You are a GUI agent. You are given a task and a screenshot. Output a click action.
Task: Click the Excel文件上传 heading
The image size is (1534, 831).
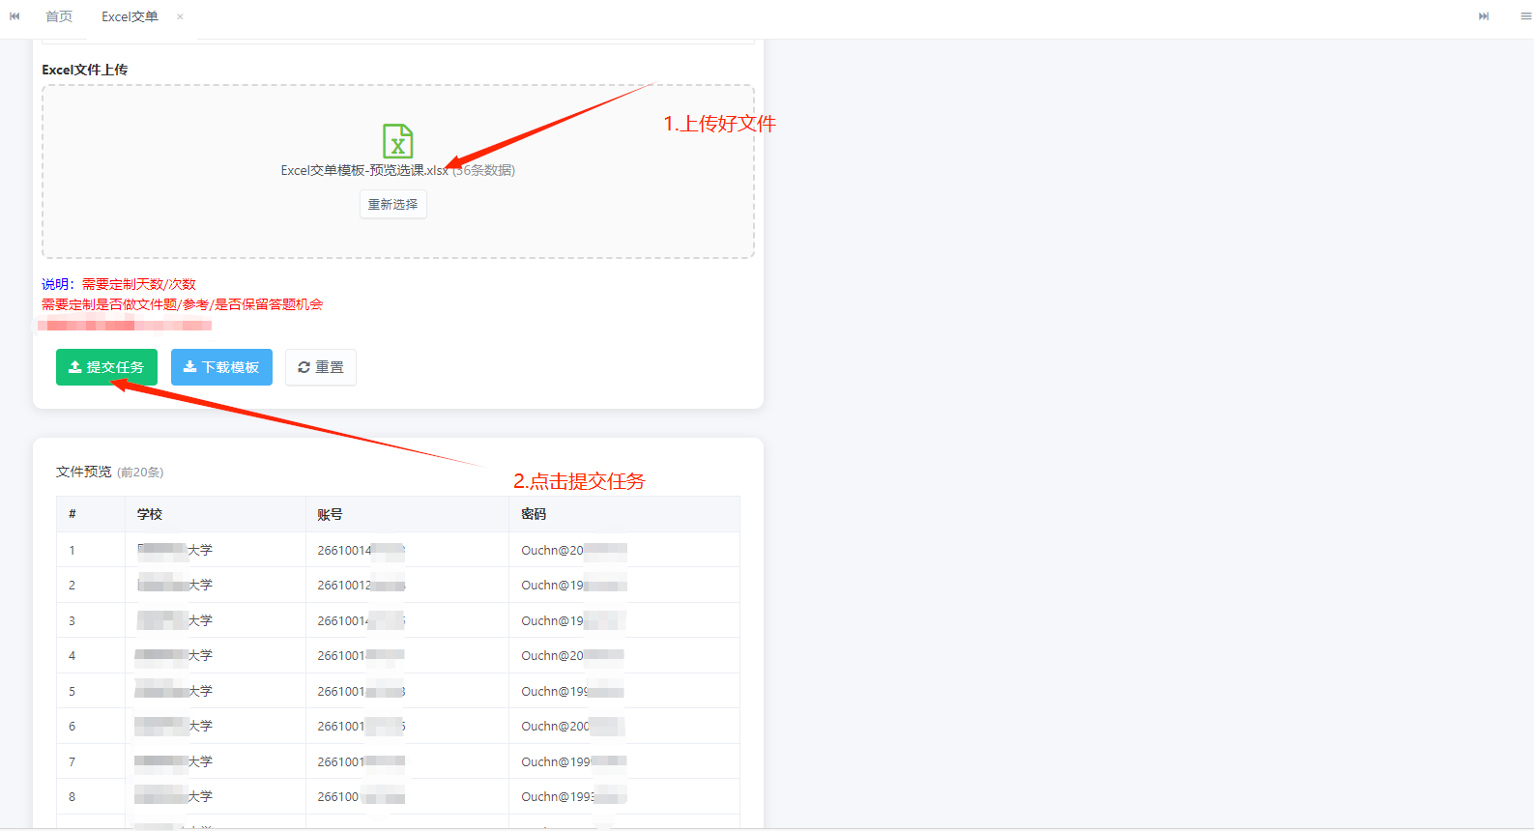tap(85, 70)
